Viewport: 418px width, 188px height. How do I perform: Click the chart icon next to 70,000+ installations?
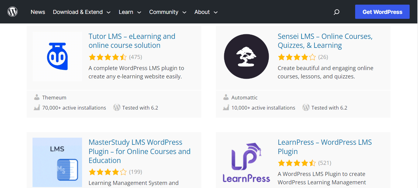pyautogui.click(x=37, y=108)
